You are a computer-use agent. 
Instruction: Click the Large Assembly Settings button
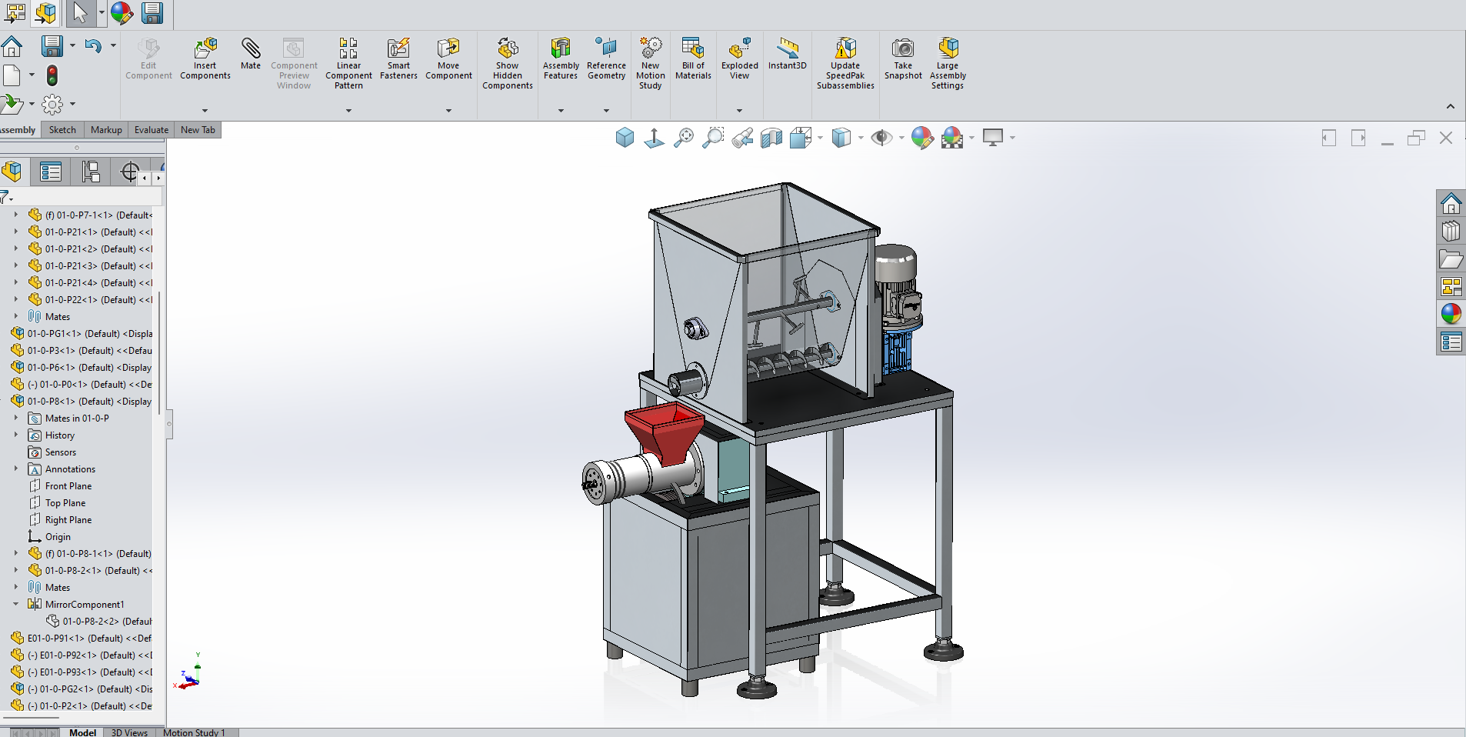[948, 63]
